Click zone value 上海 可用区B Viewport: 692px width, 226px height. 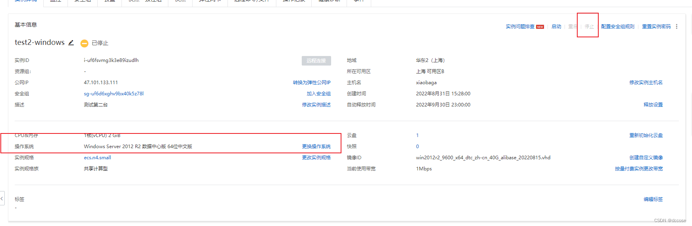pos(430,71)
